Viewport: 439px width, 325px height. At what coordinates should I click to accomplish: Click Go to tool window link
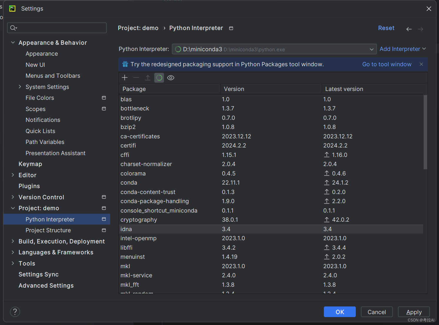[x=387, y=64]
